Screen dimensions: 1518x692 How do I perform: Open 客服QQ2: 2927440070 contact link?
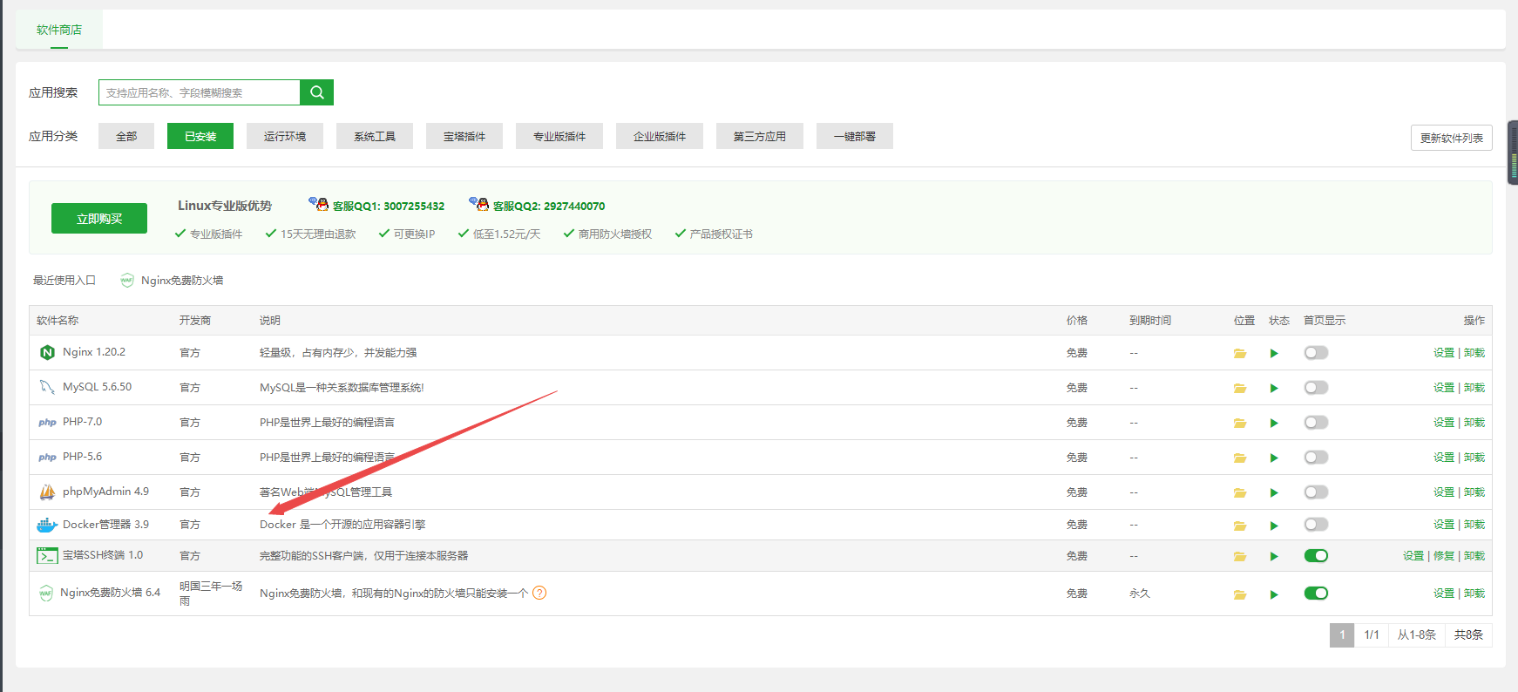click(548, 206)
